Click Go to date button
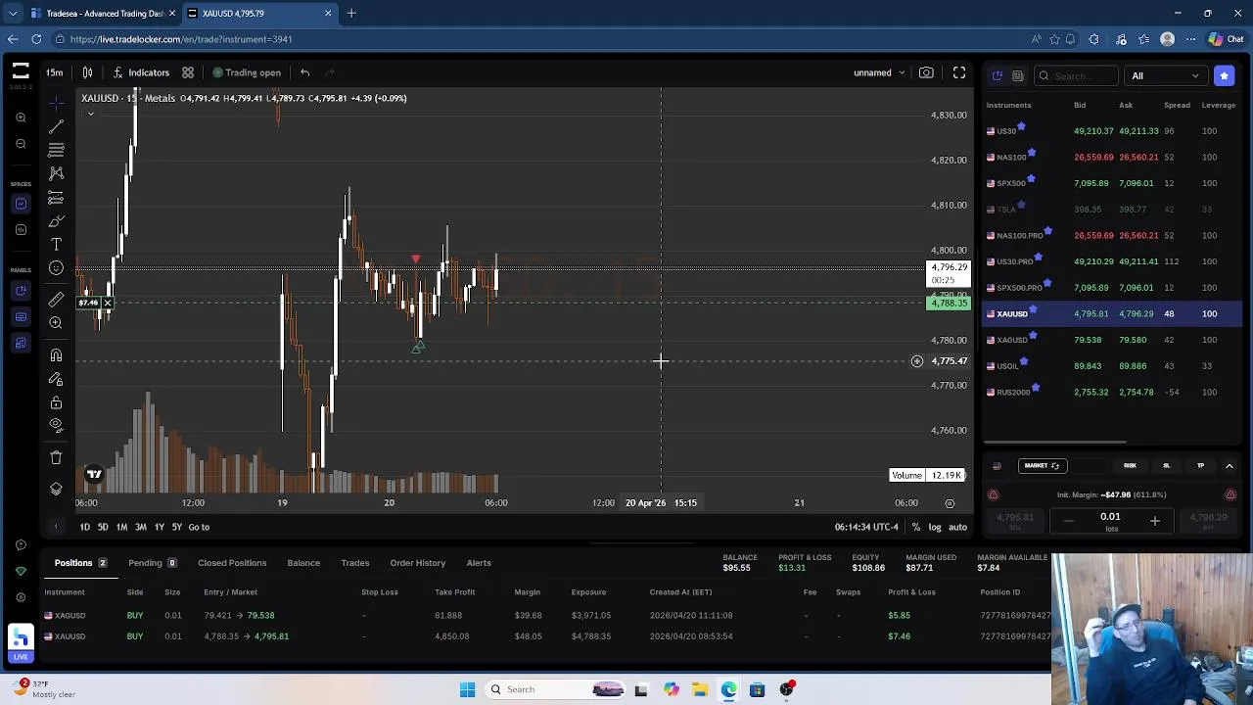The image size is (1253, 705). pos(199,527)
